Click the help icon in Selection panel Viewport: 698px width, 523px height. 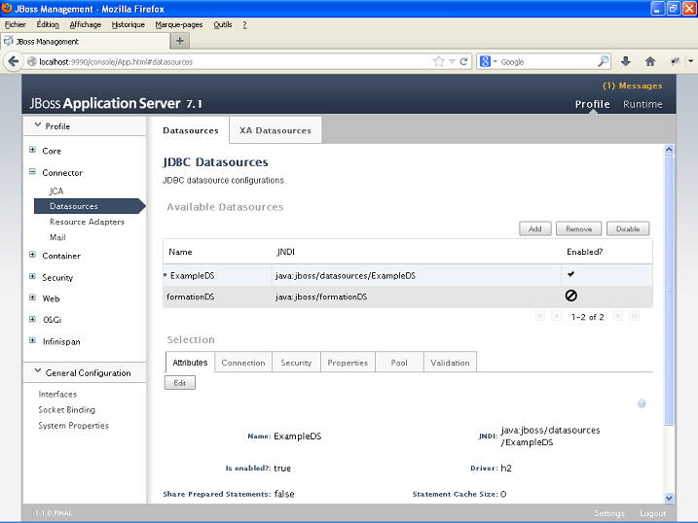click(642, 403)
